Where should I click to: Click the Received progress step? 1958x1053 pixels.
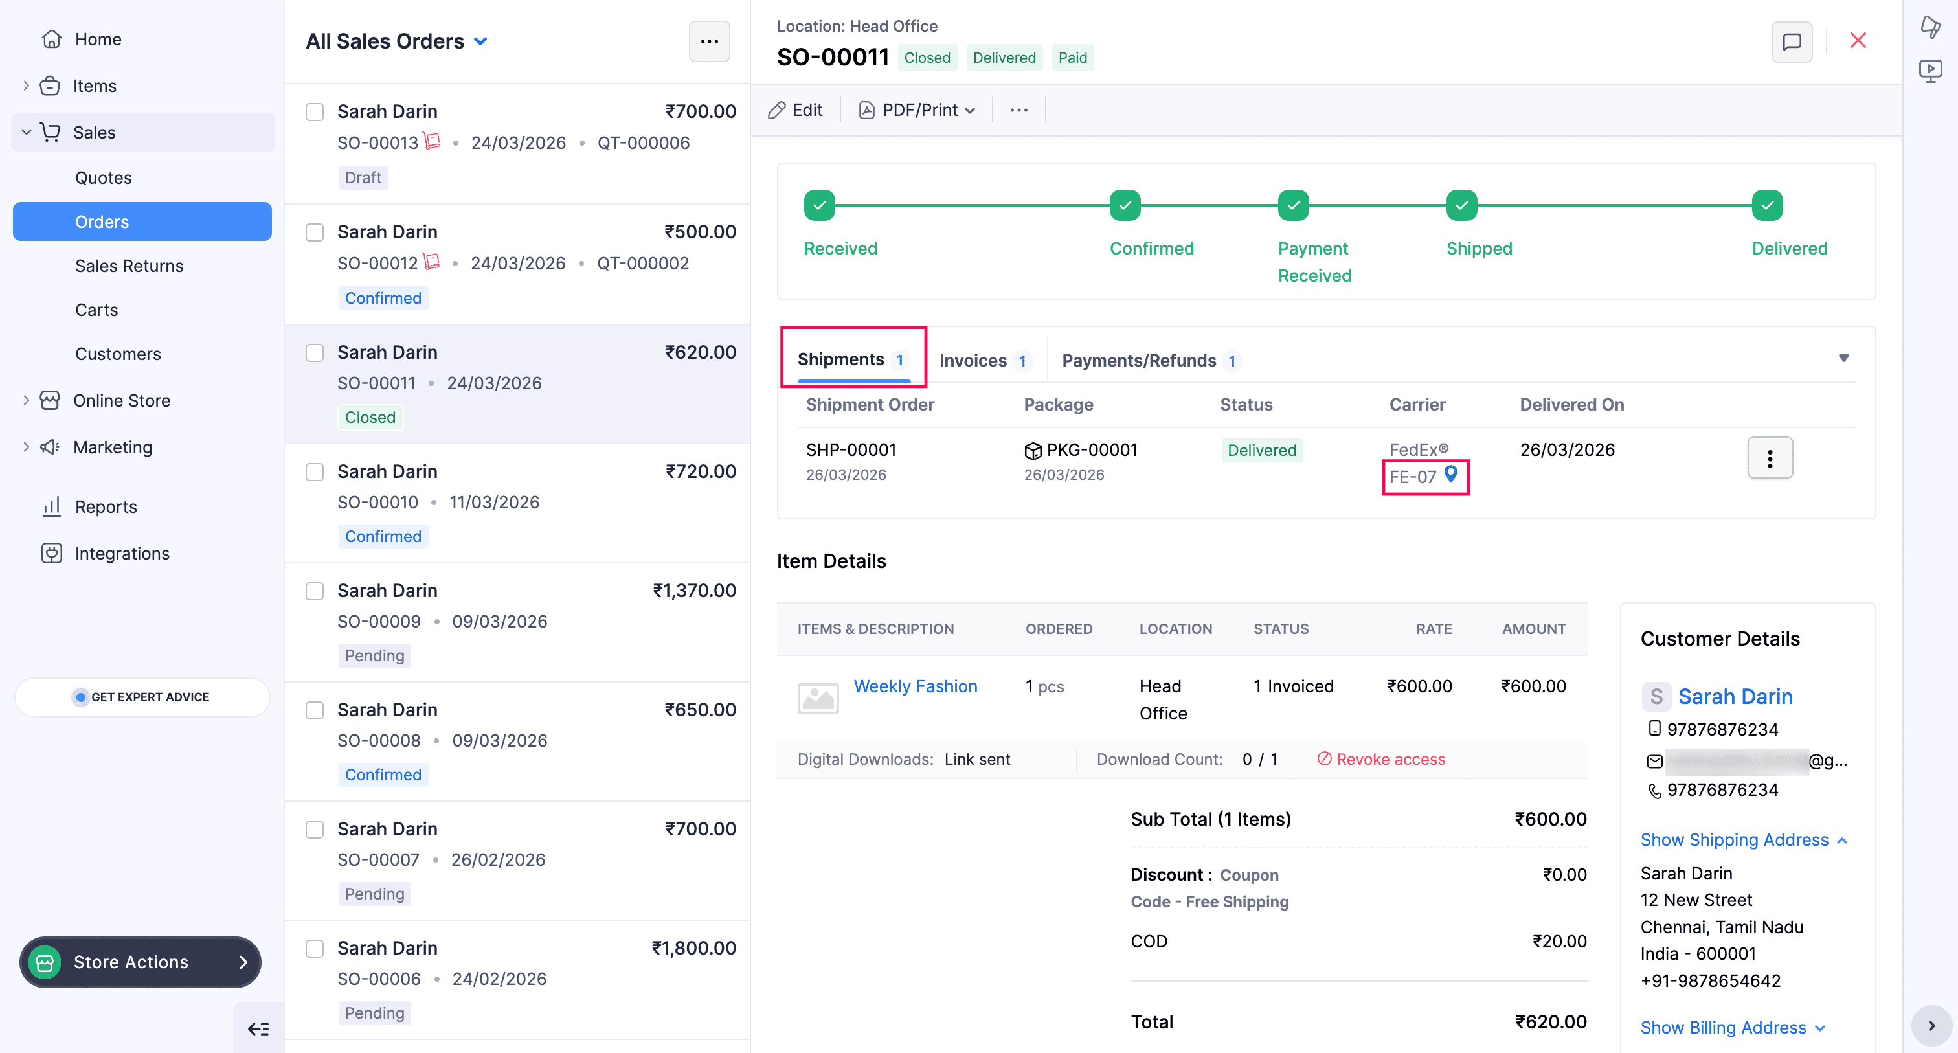click(819, 205)
